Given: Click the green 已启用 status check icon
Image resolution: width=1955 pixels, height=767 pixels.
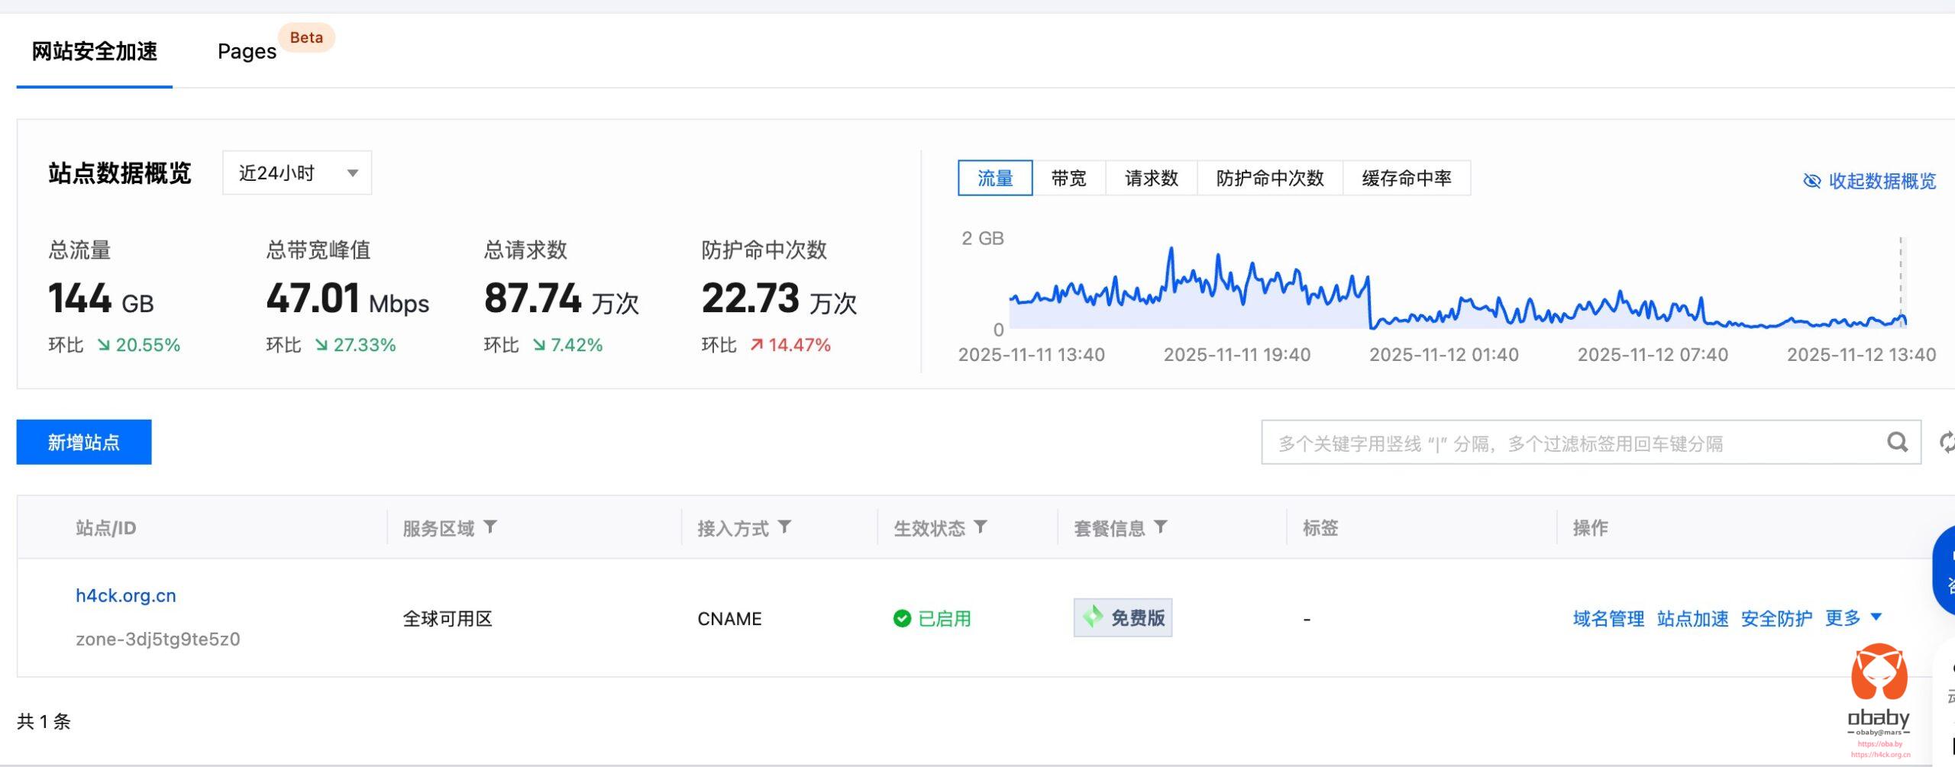Looking at the screenshot, I should tap(902, 618).
